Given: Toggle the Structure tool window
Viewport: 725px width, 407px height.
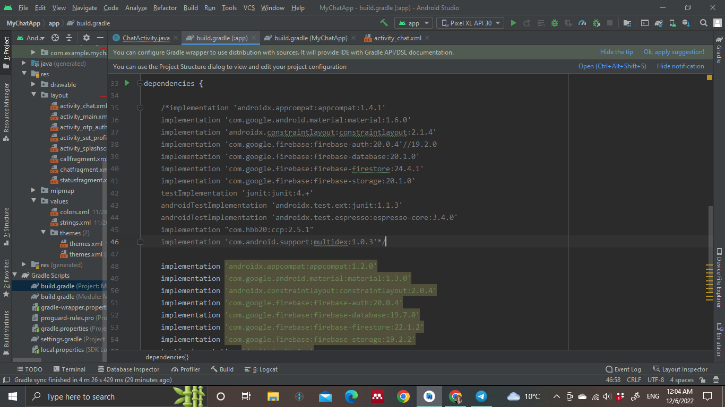Looking at the screenshot, I should 6,227.
